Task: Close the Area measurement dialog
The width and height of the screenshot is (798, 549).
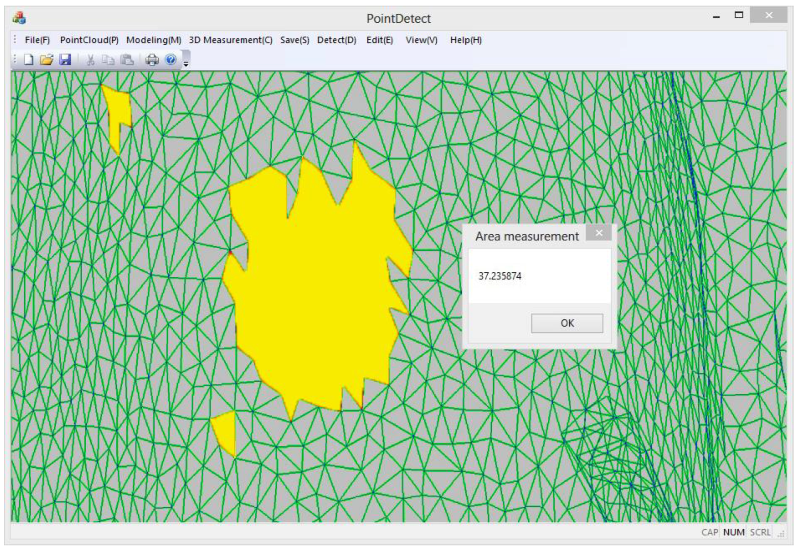Action: 598,233
